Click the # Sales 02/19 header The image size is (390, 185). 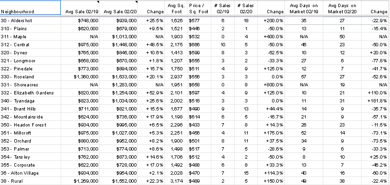(x=223, y=8)
